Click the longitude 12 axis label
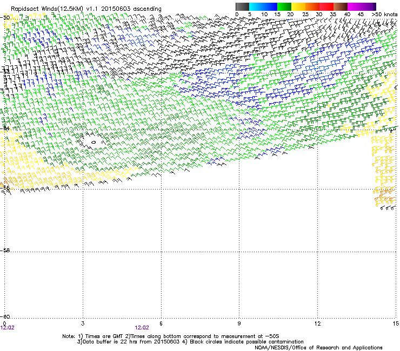Image resolution: width=400 pixels, height=351 pixels. (x=317, y=323)
